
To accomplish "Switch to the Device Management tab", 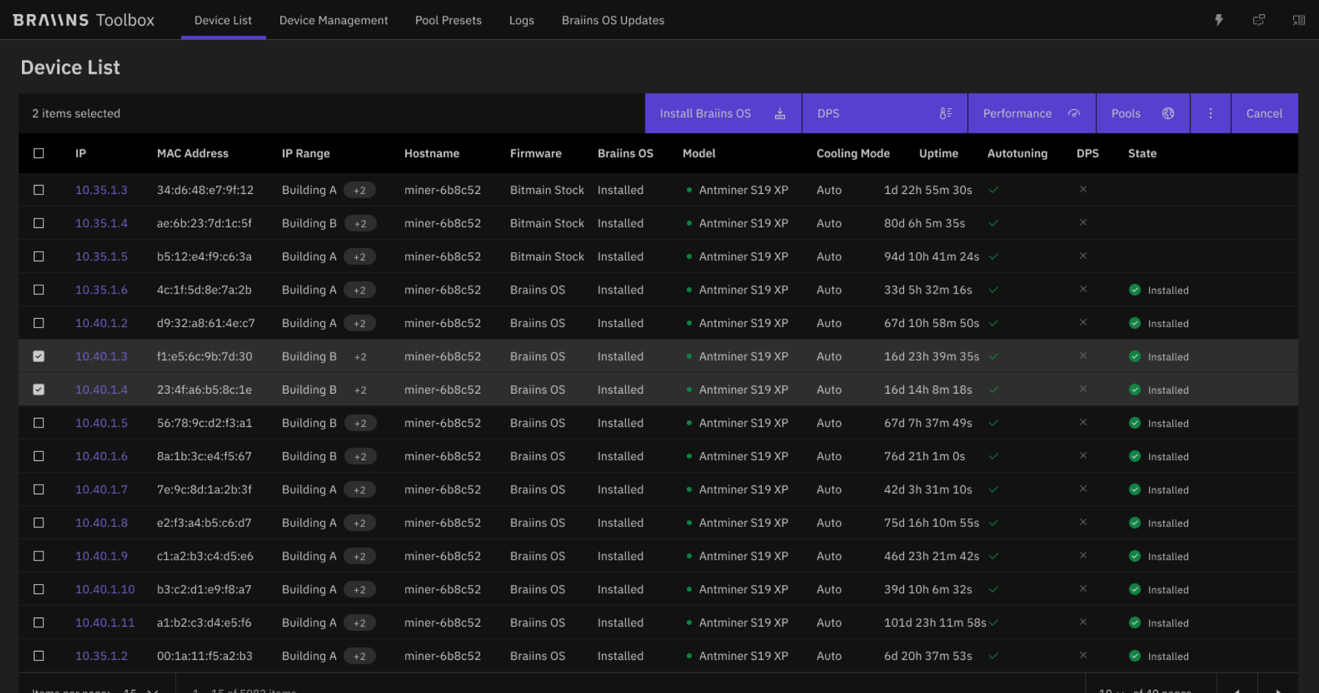I will (x=333, y=20).
